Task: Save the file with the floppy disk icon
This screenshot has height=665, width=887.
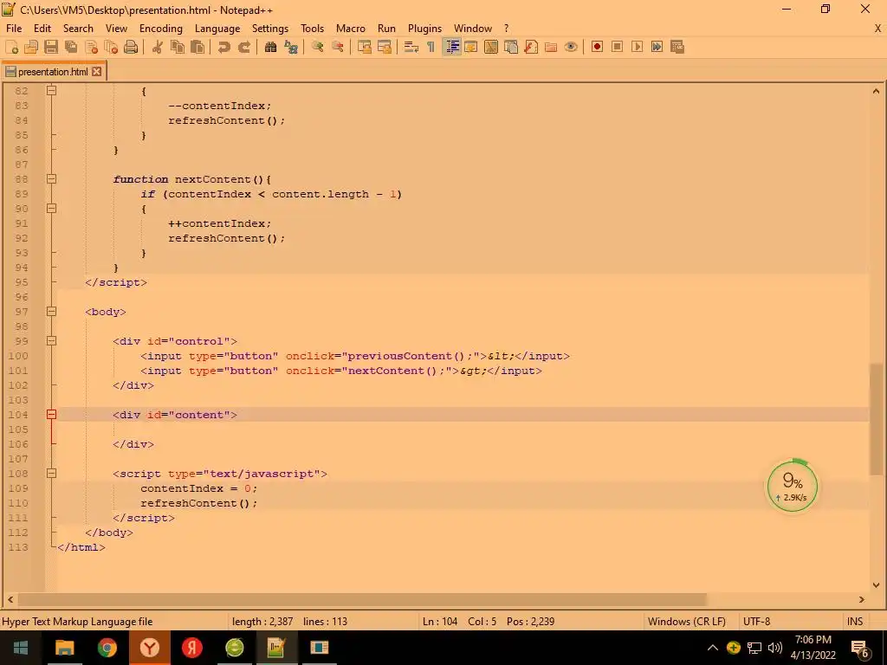Action: (51, 47)
